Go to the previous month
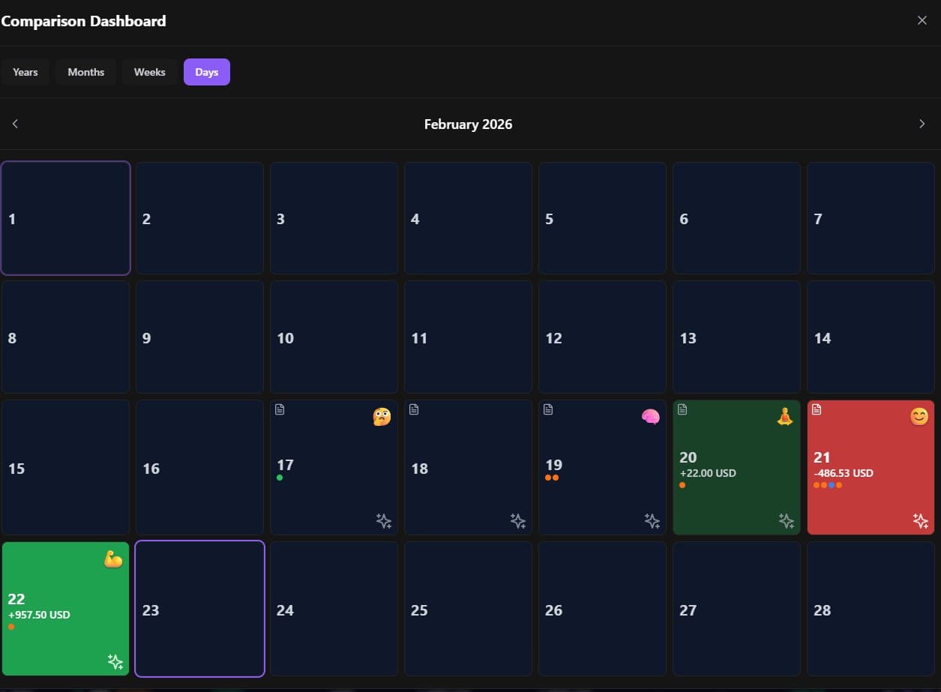The image size is (941, 692). click(15, 124)
